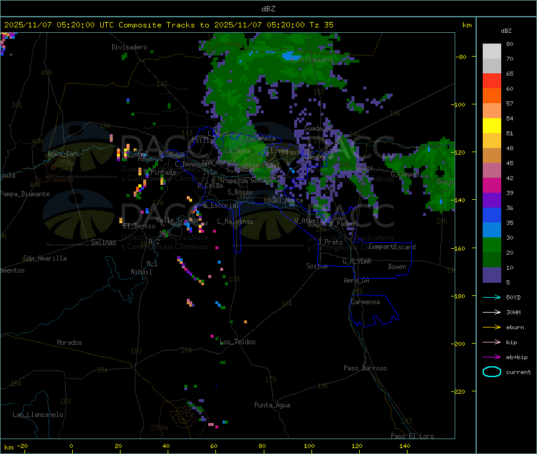
Task: Pick the slate purple swatch between 10 and 5
Action: [x=492, y=275]
